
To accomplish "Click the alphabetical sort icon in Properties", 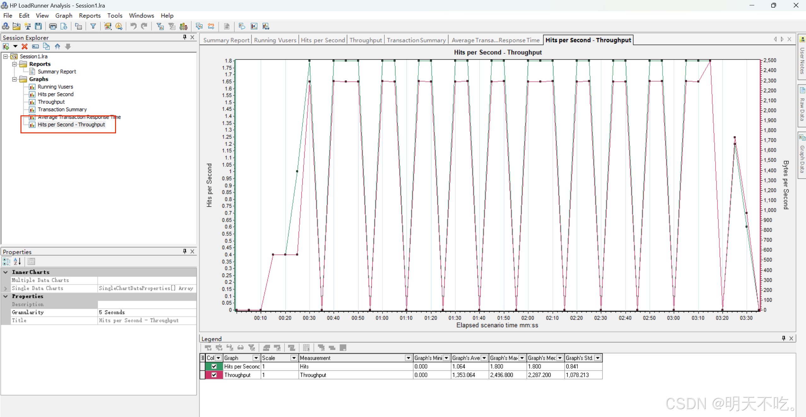I will (17, 261).
